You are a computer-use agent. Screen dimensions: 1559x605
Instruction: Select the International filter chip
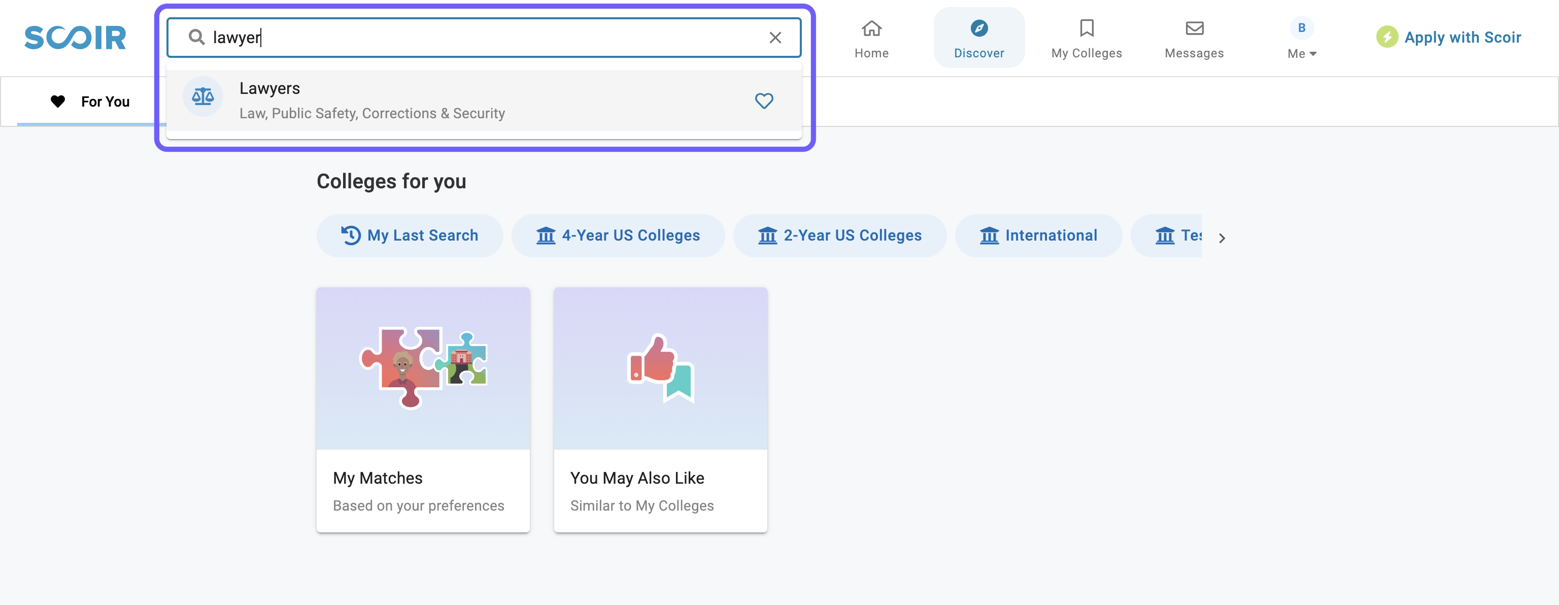pos(1038,236)
